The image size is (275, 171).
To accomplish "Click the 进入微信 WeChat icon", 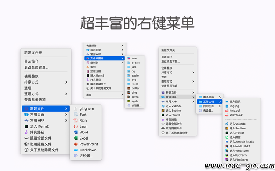I will (x=227, y=137).
